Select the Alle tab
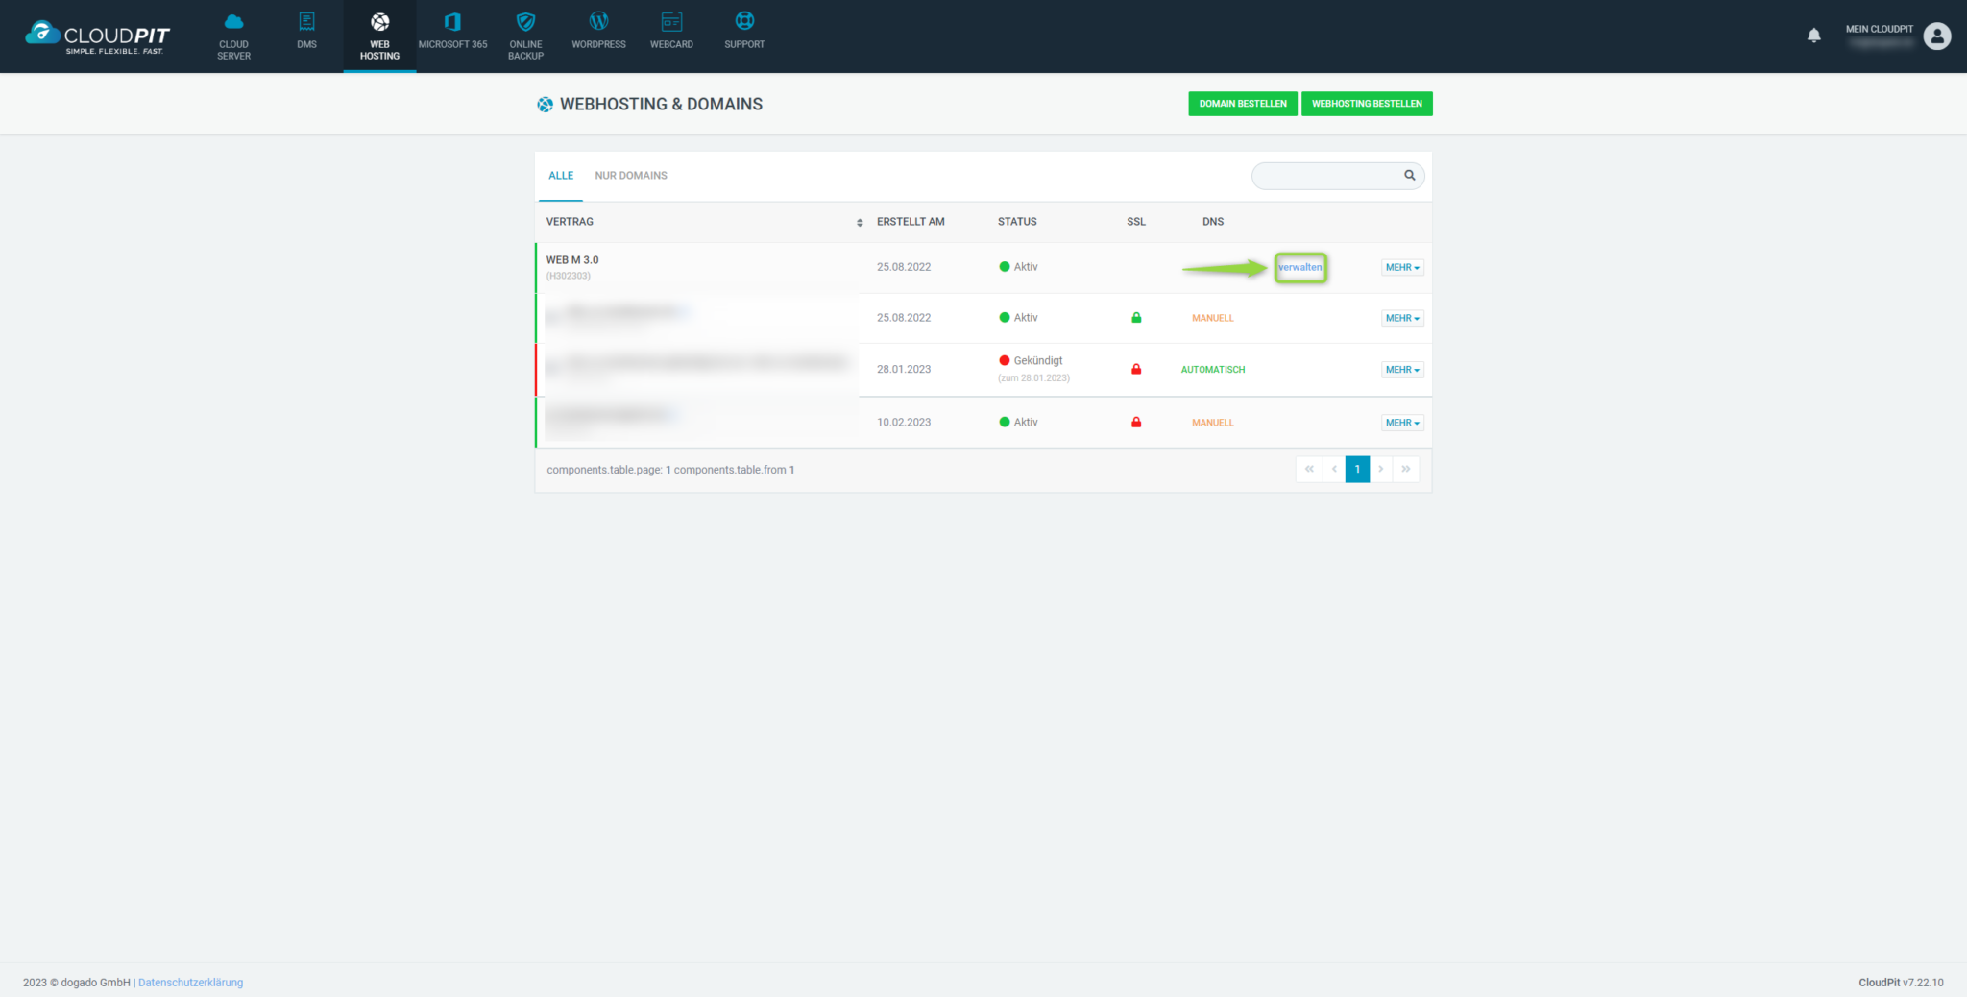1967x997 pixels. 561,176
